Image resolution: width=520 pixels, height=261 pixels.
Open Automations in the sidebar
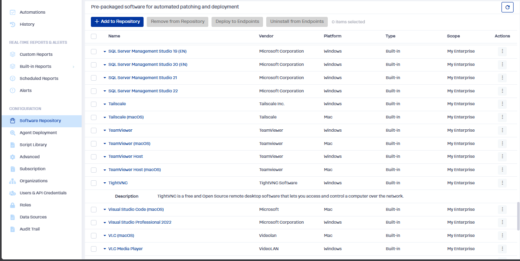(33, 12)
